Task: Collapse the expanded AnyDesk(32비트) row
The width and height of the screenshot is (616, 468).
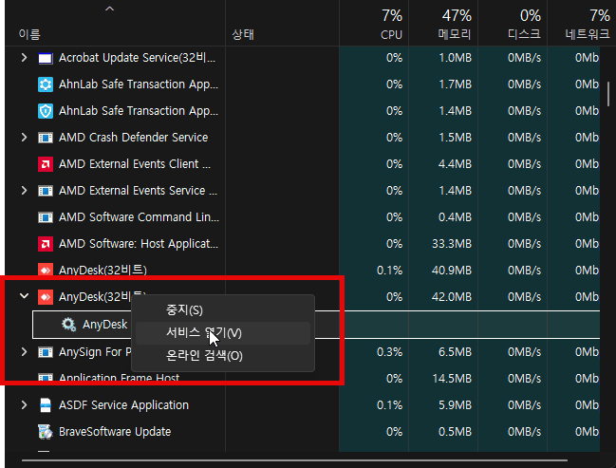Action: pyautogui.click(x=24, y=296)
